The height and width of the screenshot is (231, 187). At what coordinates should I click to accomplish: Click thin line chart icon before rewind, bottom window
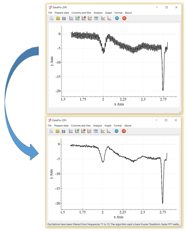[109, 131]
